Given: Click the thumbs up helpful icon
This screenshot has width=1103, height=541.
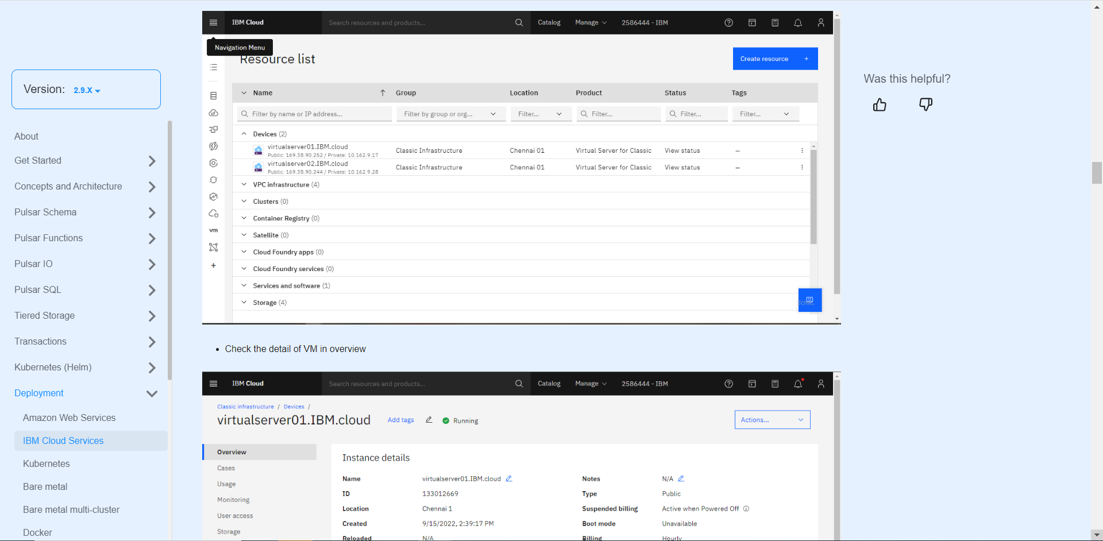Looking at the screenshot, I should click(x=880, y=105).
